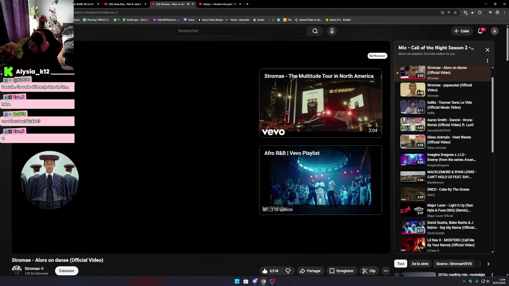Close the Mix playlist panel

click(x=488, y=50)
